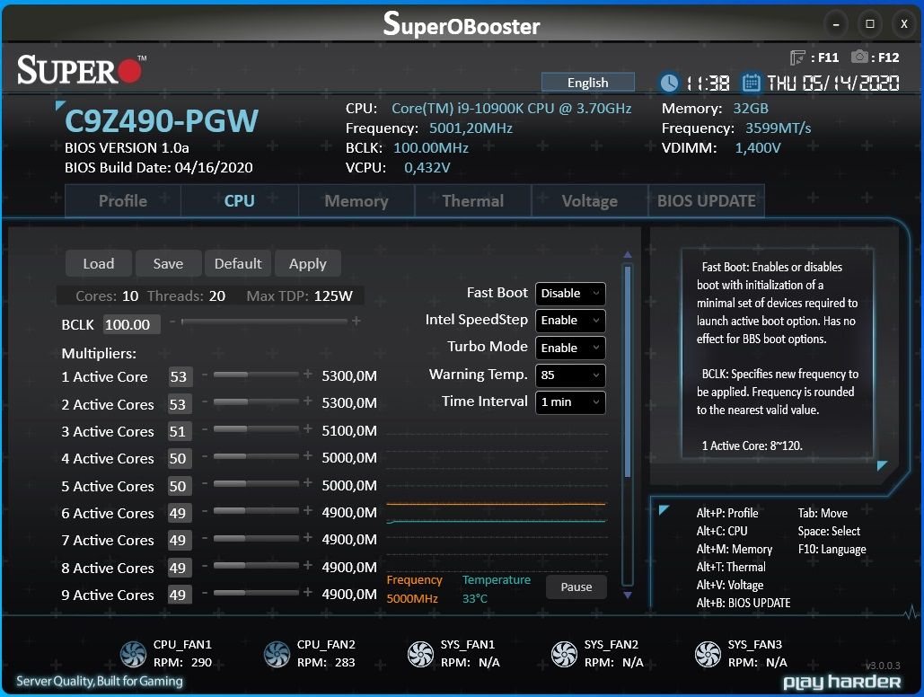Screen dimensions: 924x697
Task: Click the memory frequency 3599MT/s value
Action: [x=778, y=128]
